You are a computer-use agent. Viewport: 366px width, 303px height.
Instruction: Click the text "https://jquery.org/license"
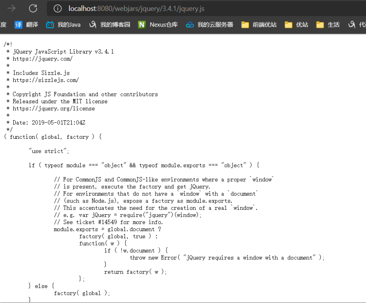54,109
